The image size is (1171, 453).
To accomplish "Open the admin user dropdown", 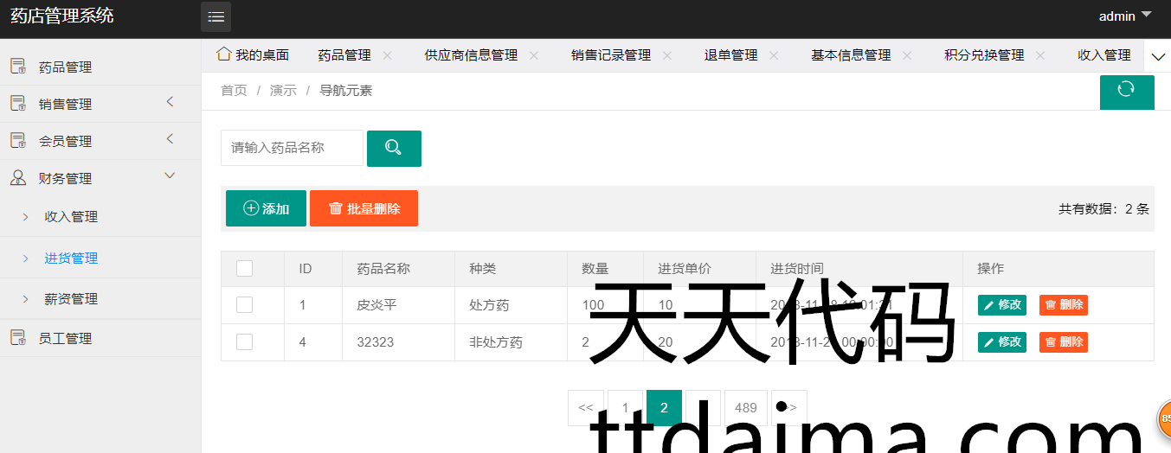I will 1125,16.
